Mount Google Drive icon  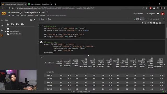pyautogui.click(x=17, y=24)
